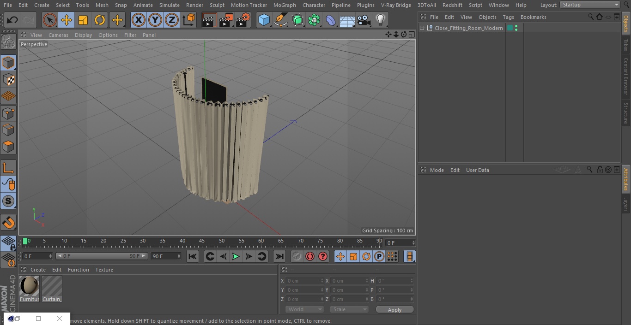Click the Camera object icon
Viewport: 631px width, 325px height.
point(364,20)
